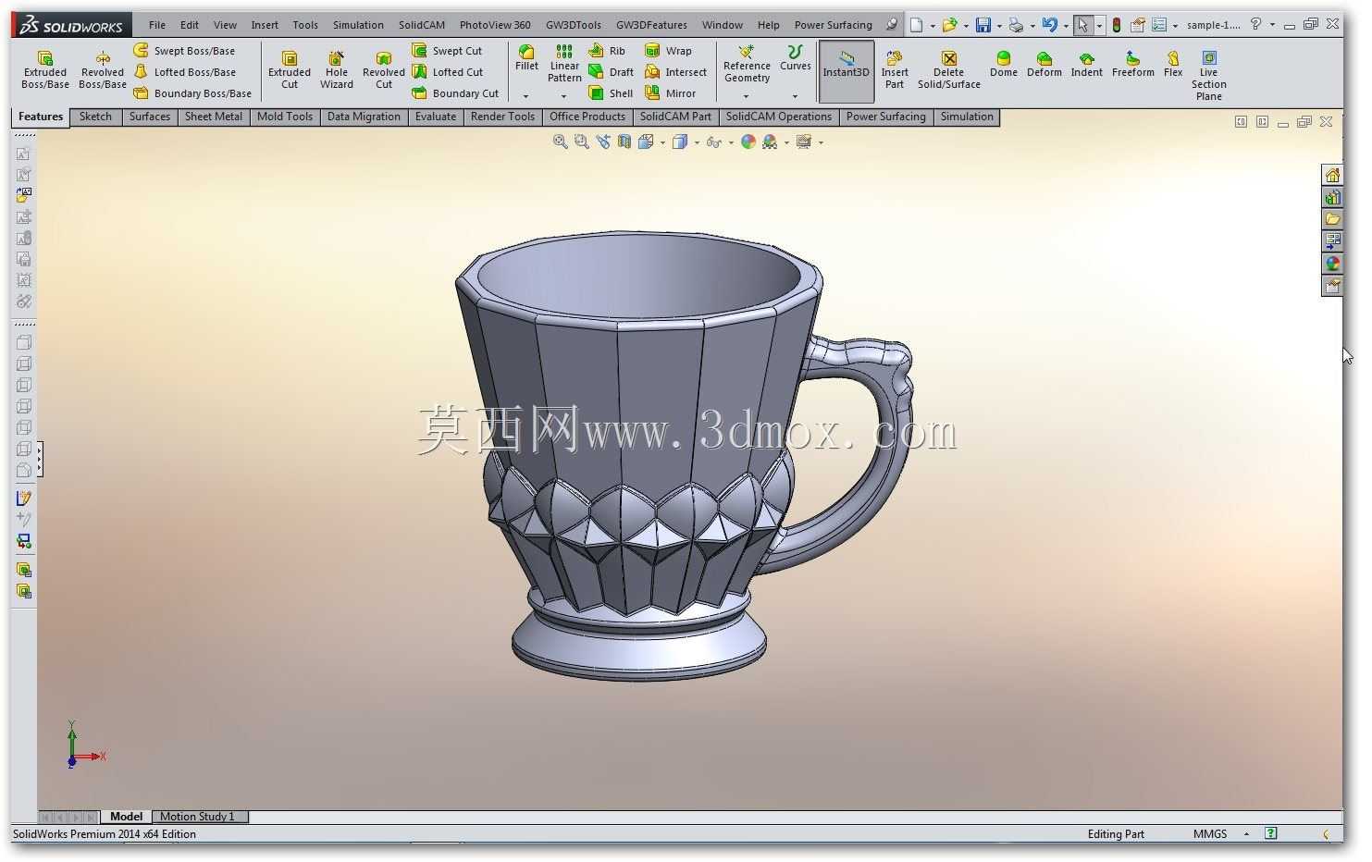Screen dimensions: 1372x862
Task: Open the MMGS unit system selector
Action: pyautogui.click(x=1210, y=834)
